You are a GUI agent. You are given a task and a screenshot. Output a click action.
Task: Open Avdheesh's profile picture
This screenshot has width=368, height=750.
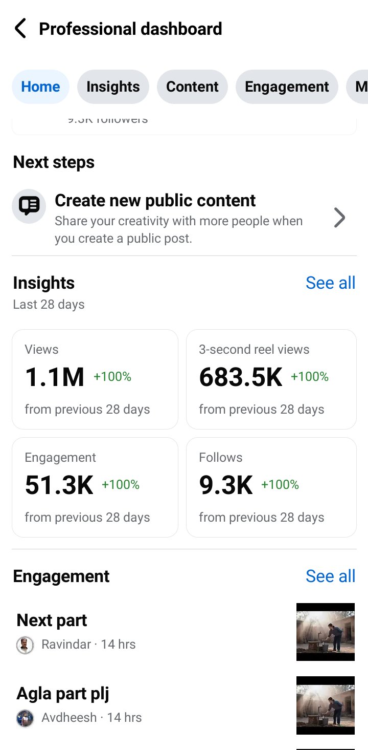point(25,718)
